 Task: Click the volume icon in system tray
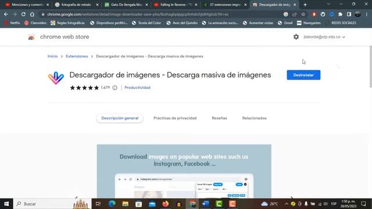coord(325,204)
